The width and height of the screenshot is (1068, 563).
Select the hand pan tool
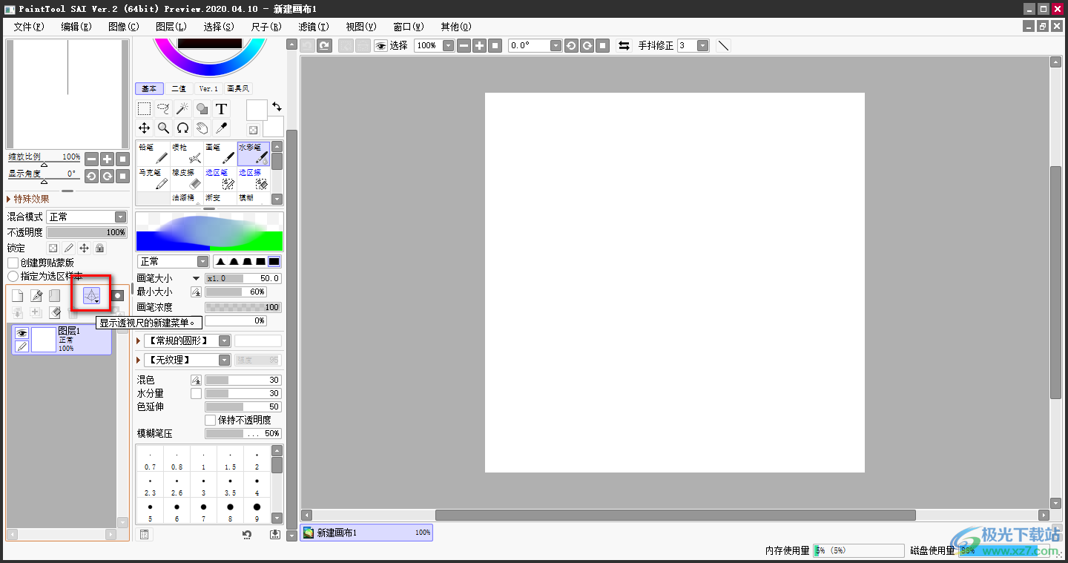202,128
